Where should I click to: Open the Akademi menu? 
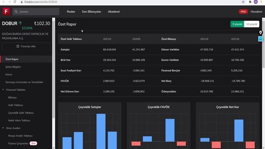[x=114, y=12]
